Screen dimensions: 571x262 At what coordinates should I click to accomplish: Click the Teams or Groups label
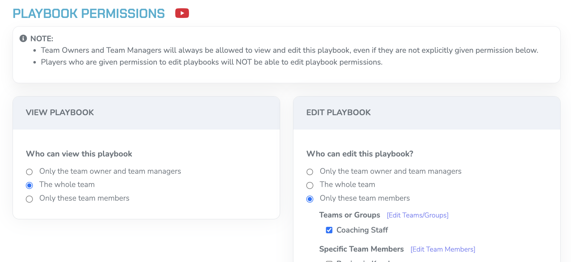click(x=350, y=215)
